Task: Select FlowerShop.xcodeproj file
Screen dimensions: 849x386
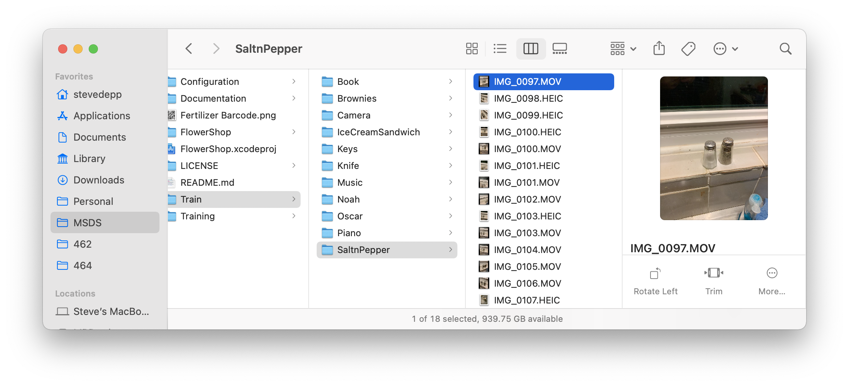Action: [234, 149]
